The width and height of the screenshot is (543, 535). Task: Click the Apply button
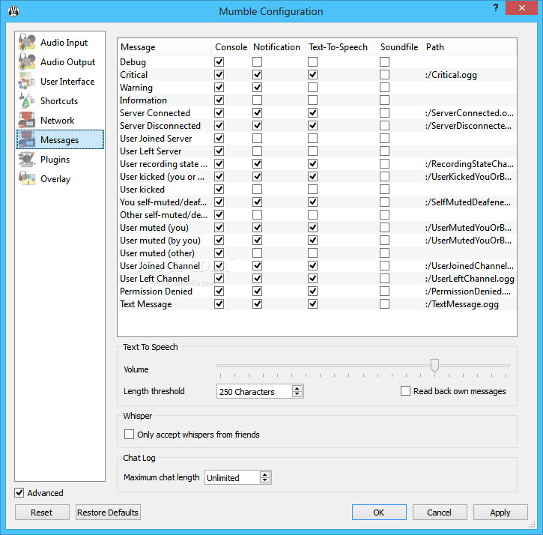500,512
